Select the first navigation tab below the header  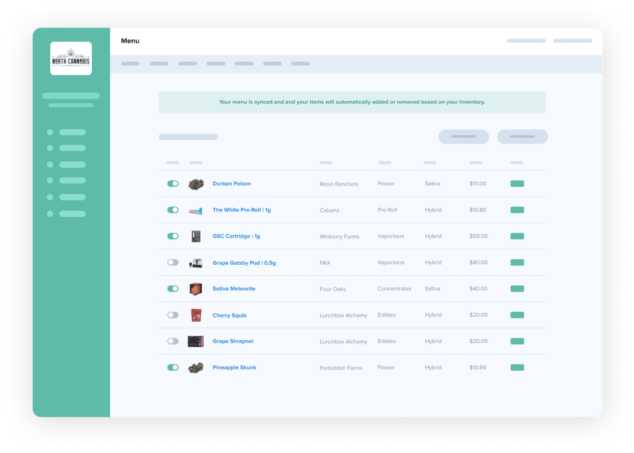pyautogui.click(x=130, y=63)
